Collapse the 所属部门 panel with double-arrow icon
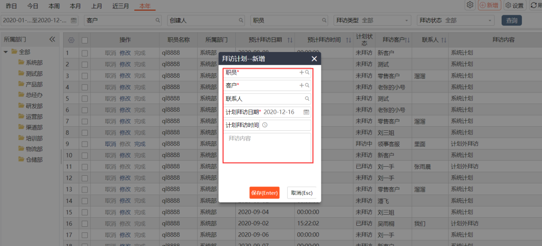 [52, 39]
